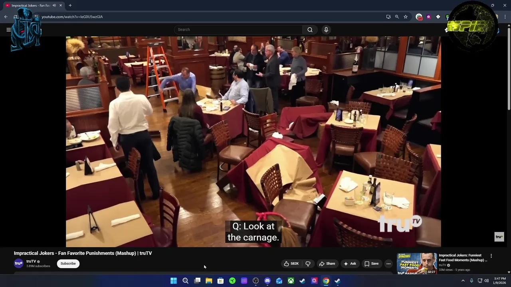511x287 pixels.
Task: Close the Impractical Jokers tab
Action: [61, 6]
